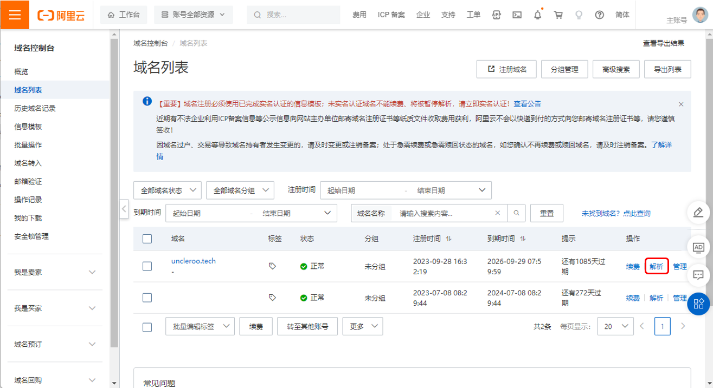Open the 更多 dropdown
The image size is (713, 389).
[x=363, y=327]
